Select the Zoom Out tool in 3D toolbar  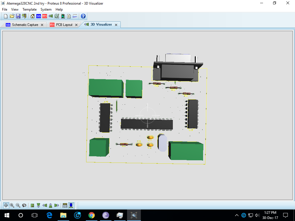click(x=17, y=205)
